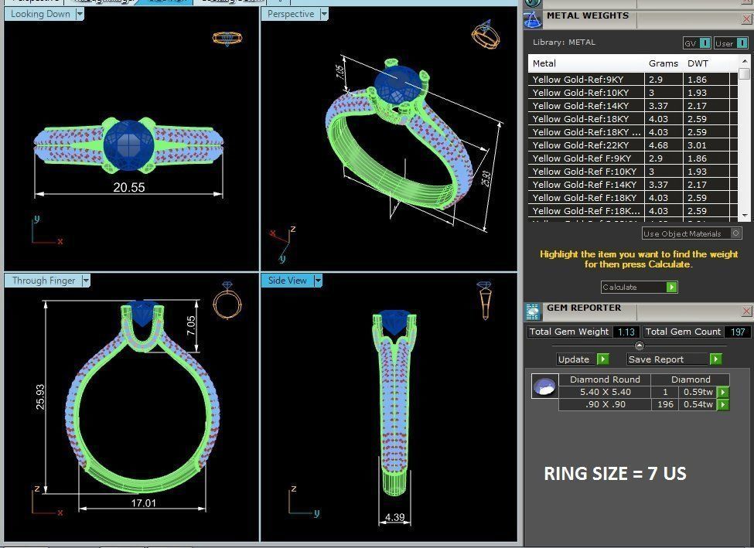Select Yellow Gold-Ref:14KY row

point(633,106)
